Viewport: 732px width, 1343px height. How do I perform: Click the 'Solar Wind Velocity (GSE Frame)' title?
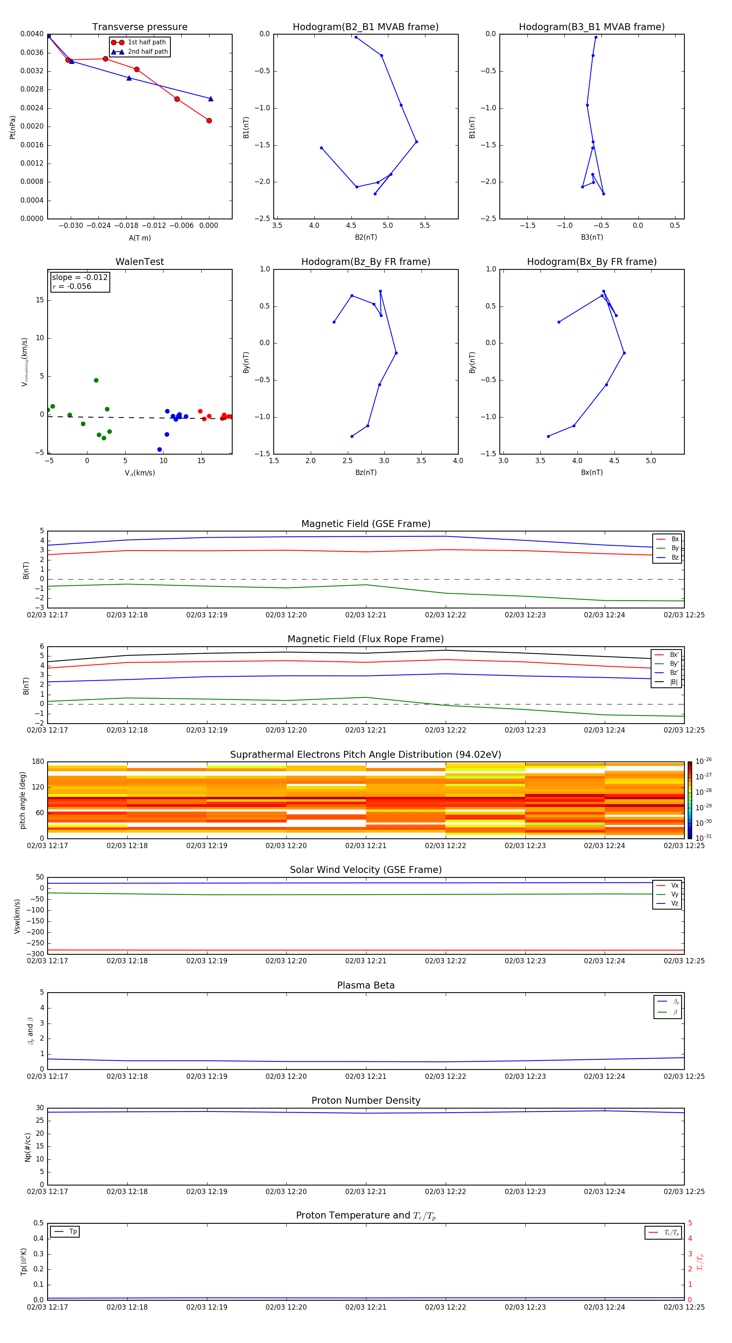366,870
